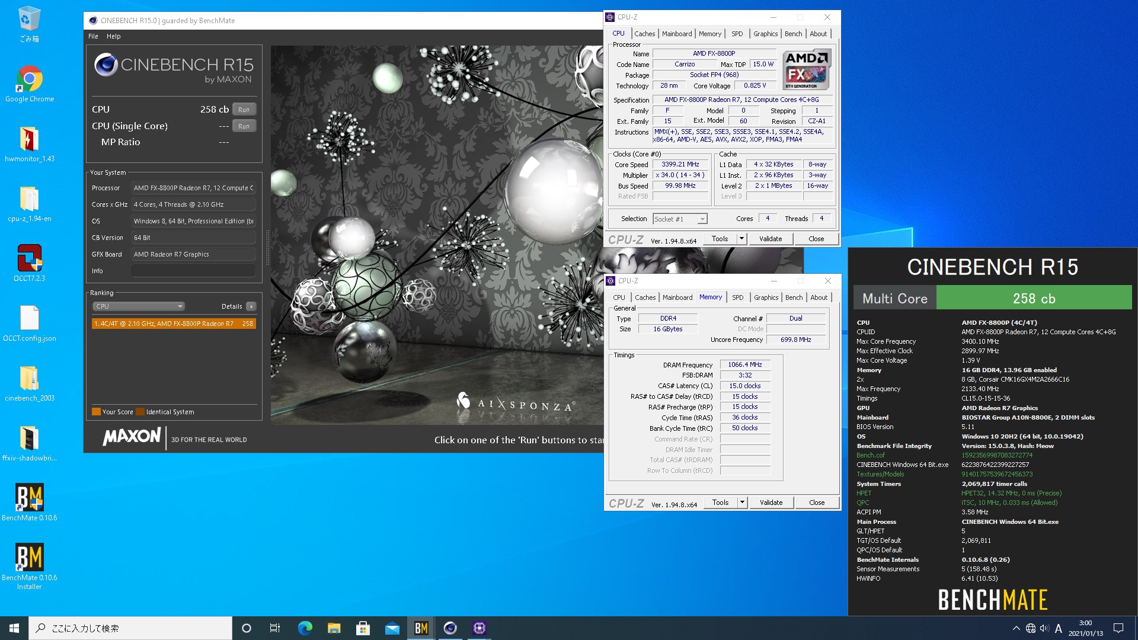Open OCCT7.2.3 desktop shortcut

[x=29, y=264]
